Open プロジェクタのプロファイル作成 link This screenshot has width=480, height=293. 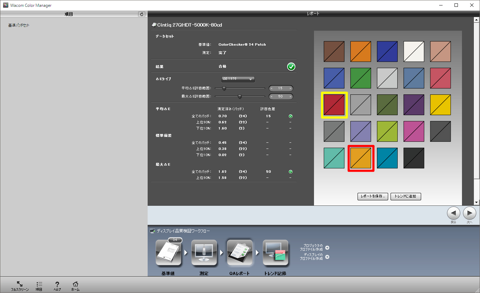coord(314,248)
